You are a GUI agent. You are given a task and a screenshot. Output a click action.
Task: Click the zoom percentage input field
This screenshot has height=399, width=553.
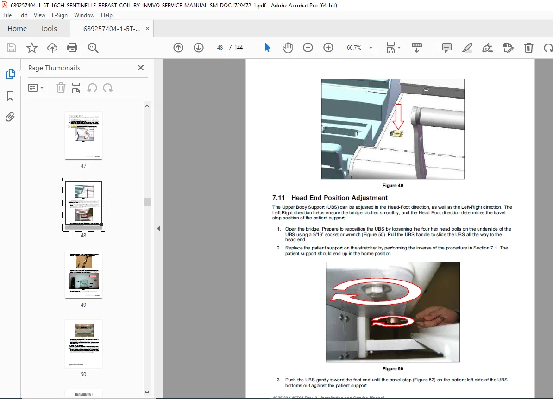[354, 48]
